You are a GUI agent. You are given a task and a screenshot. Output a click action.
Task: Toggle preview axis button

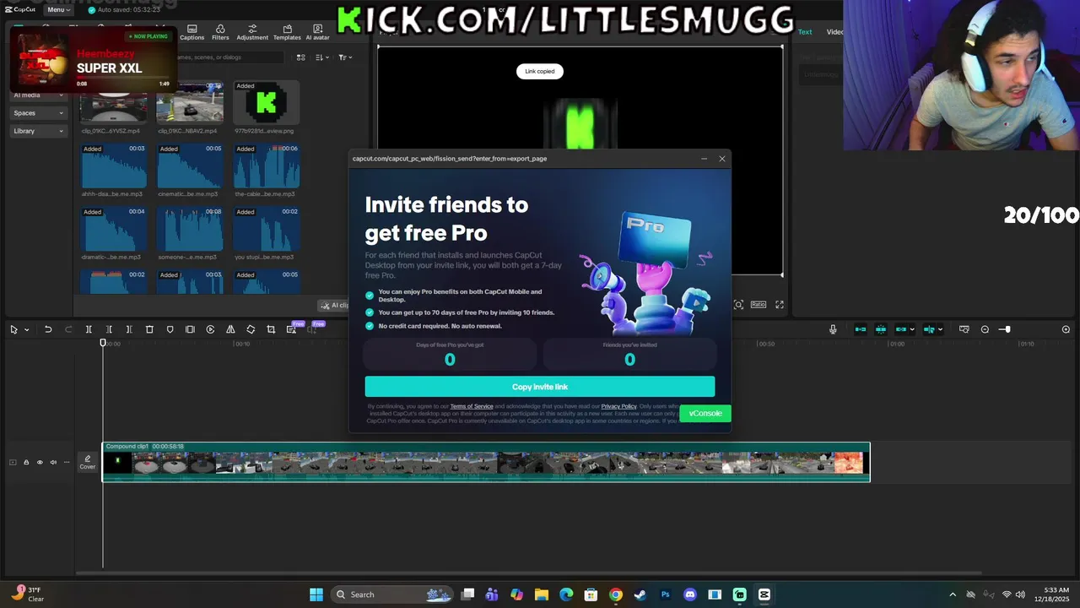tap(929, 329)
